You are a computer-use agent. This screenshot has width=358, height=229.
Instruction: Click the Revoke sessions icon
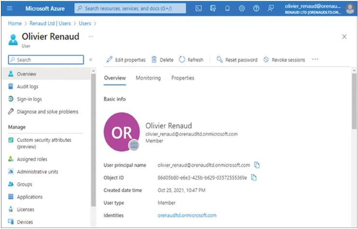266,60
